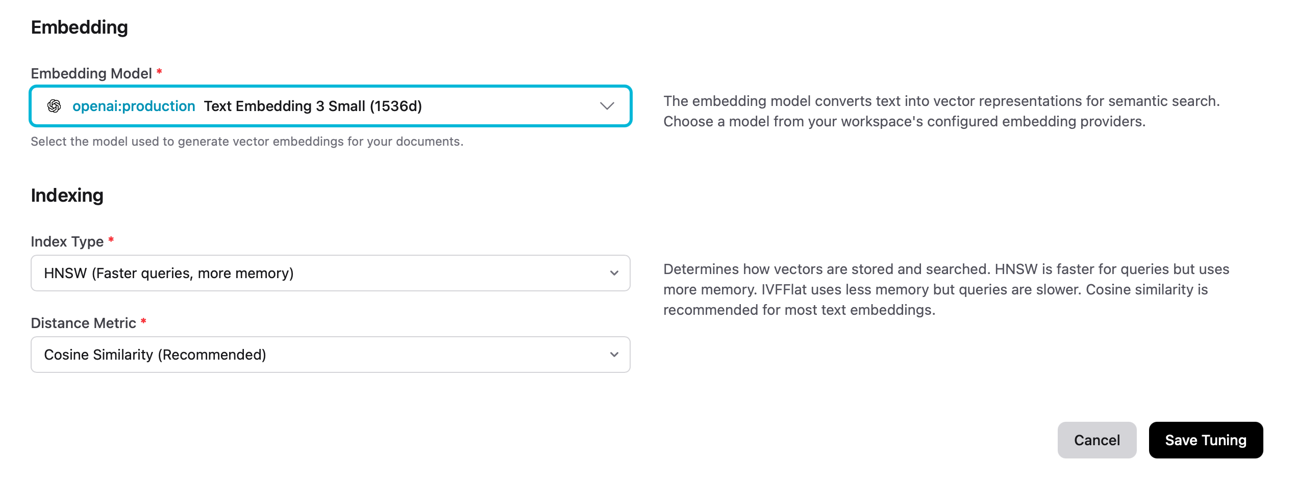Select Text Embedding 3 Small model
The image size is (1296, 488).
pos(313,106)
